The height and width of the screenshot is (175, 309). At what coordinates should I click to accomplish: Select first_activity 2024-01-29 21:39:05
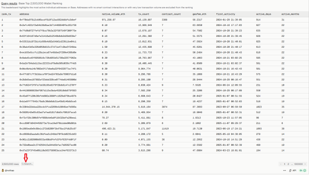[229, 20]
